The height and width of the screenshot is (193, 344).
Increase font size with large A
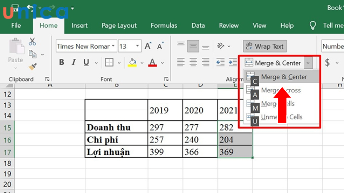click(148, 46)
